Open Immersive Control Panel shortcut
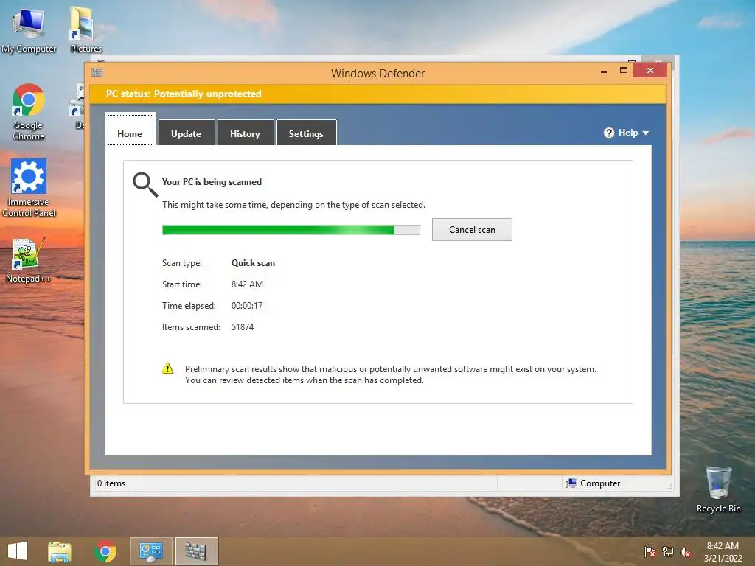755x566 pixels. [29, 188]
